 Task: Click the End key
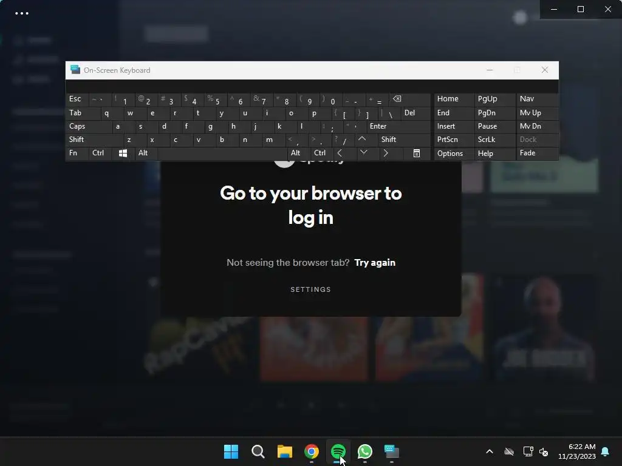tap(454, 113)
